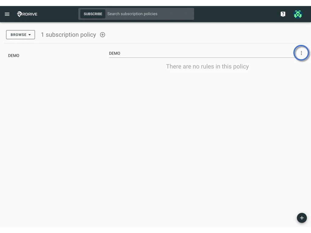Open the floating add button bottom right

(302, 218)
